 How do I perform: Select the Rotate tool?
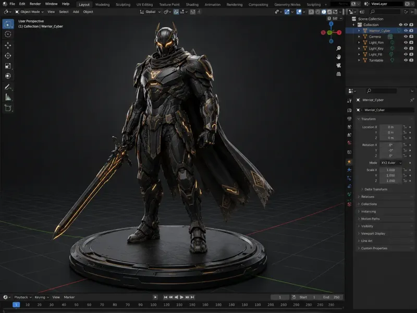tap(8, 56)
